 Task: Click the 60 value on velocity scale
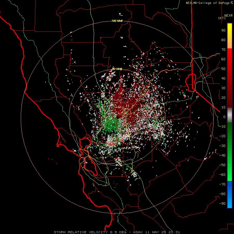click(x=223, y=59)
